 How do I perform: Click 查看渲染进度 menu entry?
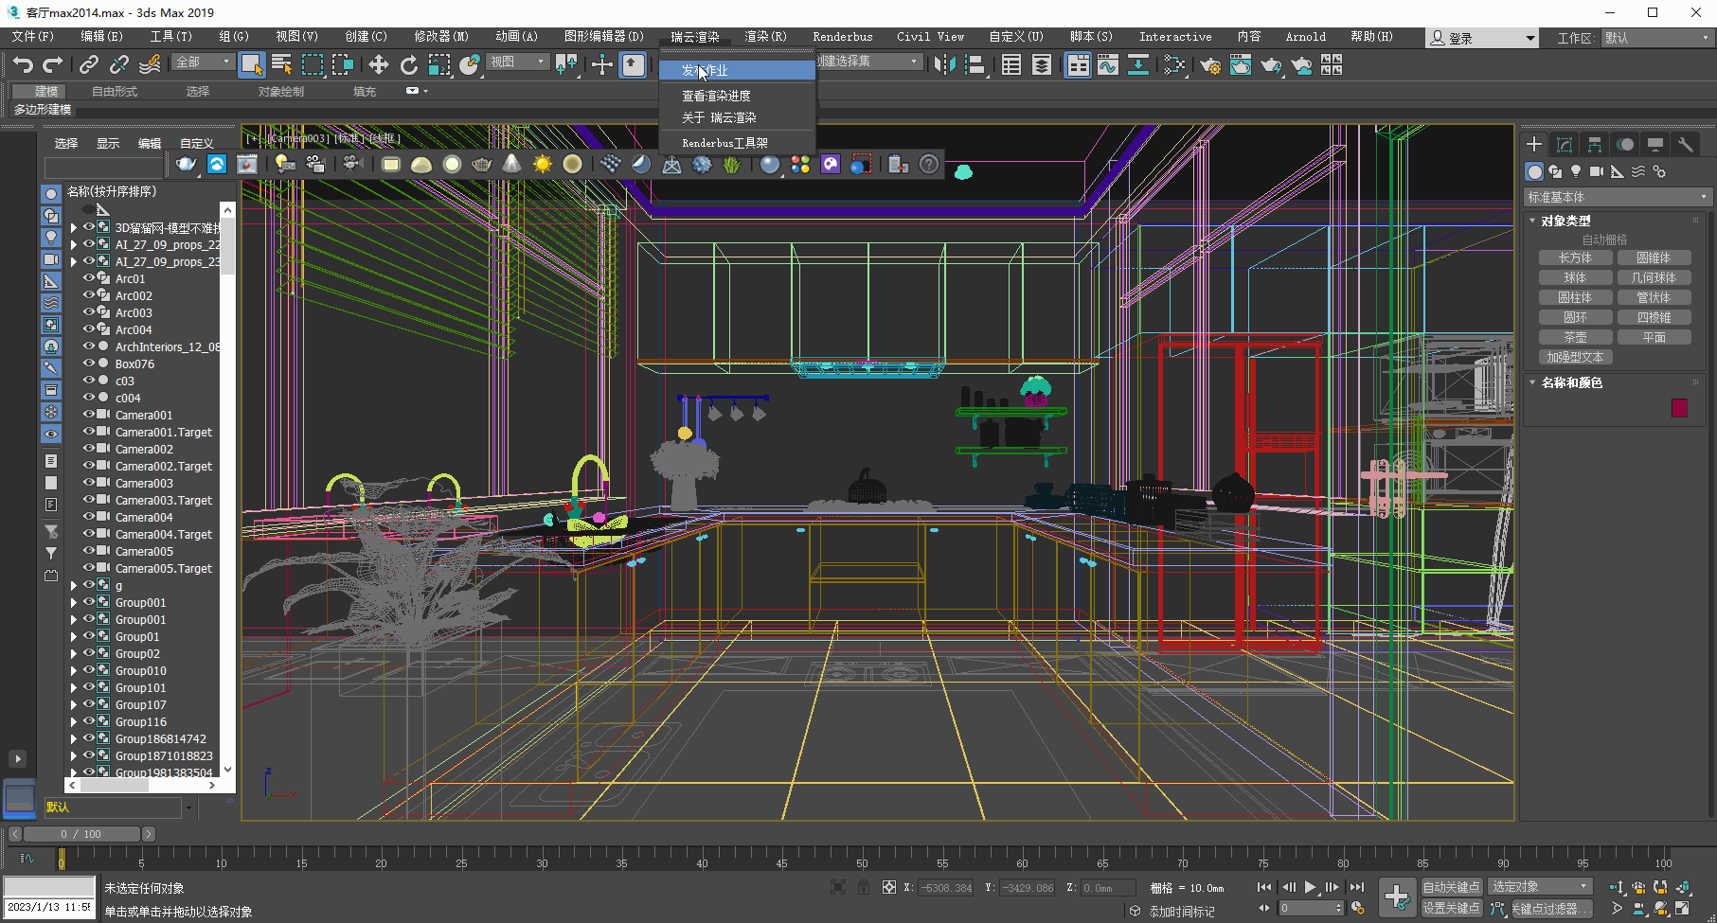[717, 96]
